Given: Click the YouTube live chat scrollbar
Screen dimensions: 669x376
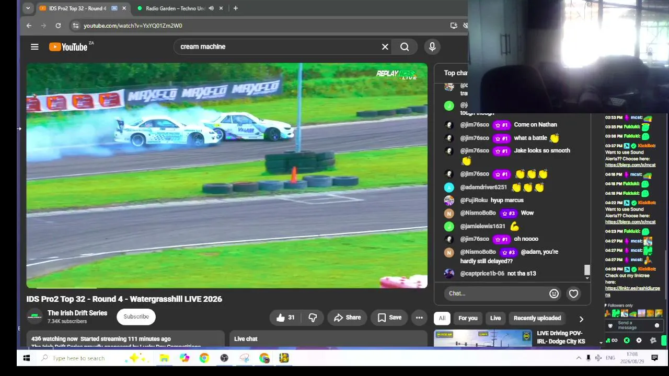Looking at the screenshot, I should point(587,270).
